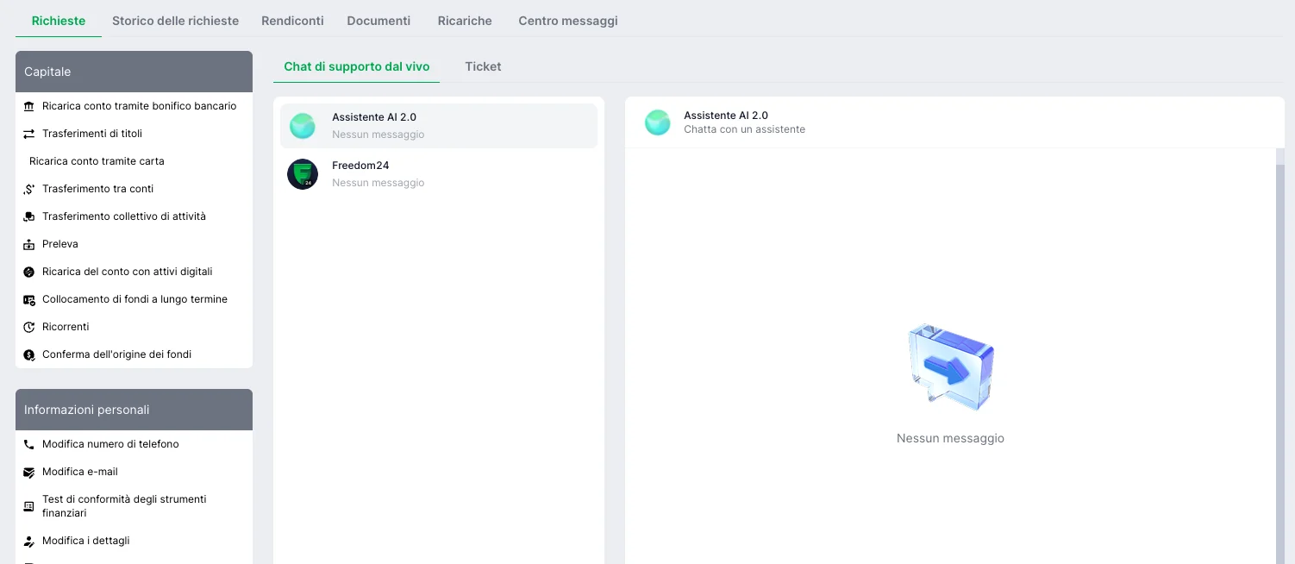The width and height of the screenshot is (1295, 564).
Task: Go to the Rendiconti tab
Action: click(292, 21)
